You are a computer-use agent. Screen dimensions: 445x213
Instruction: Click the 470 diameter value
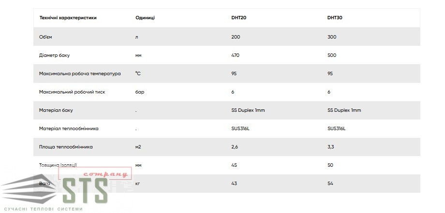coord(235,55)
